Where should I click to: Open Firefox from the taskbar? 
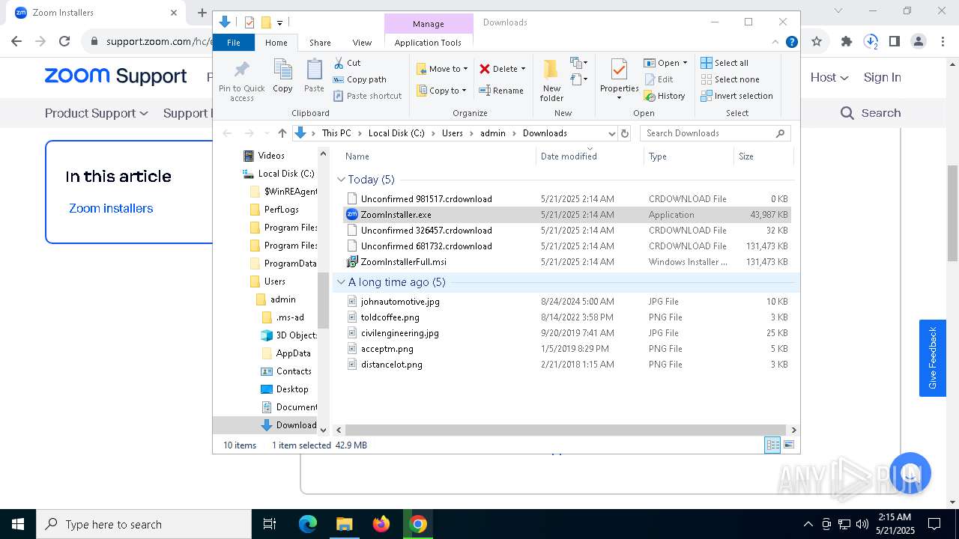tap(381, 524)
